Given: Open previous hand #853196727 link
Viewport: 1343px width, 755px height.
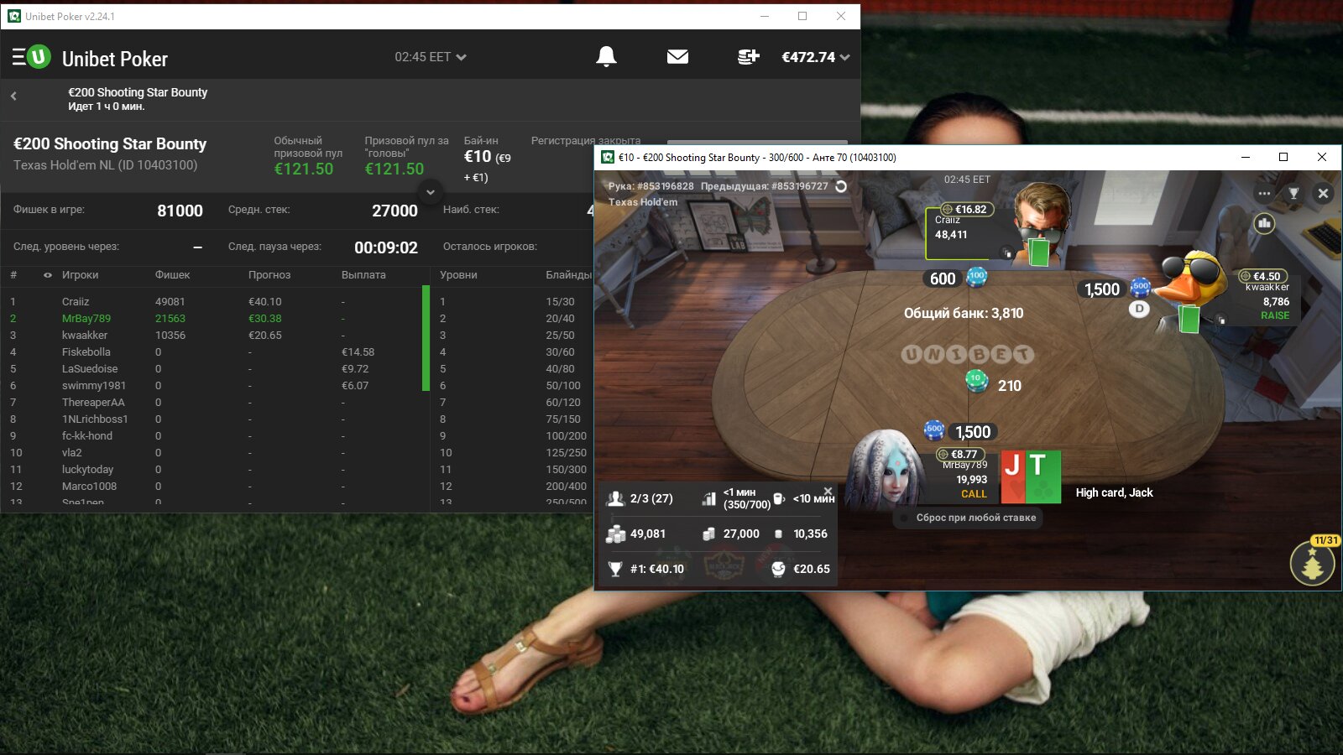Looking at the screenshot, I should pyautogui.click(x=765, y=186).
